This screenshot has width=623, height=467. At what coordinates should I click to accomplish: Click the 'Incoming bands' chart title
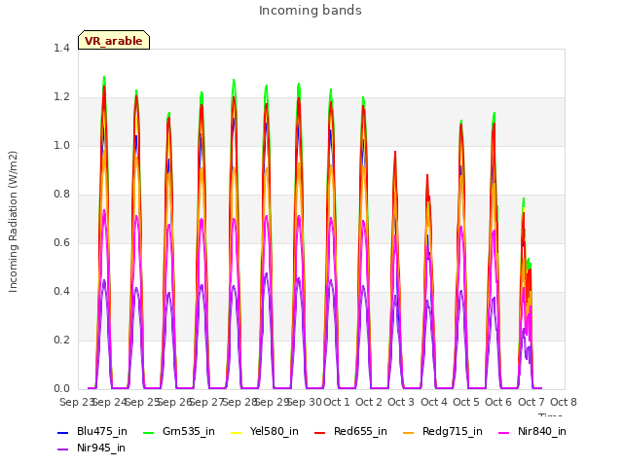tap(311, 11)
